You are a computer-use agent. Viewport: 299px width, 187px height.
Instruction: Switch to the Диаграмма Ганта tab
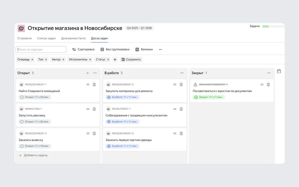click(x=73, y=38)
